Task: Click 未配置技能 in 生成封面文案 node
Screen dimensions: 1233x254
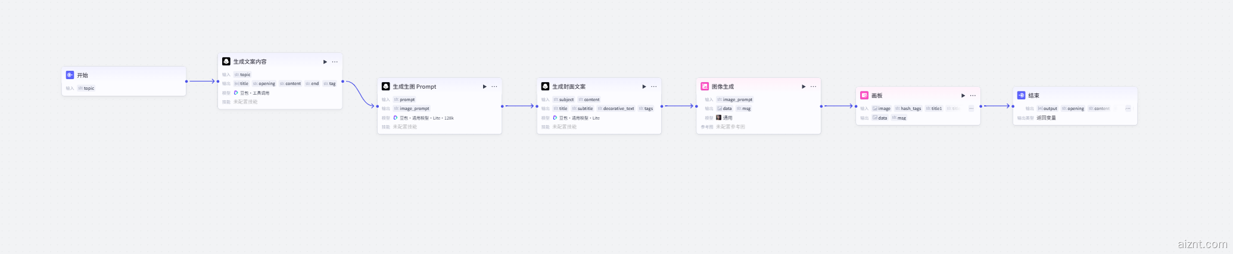Action: (x=564, y=127)
